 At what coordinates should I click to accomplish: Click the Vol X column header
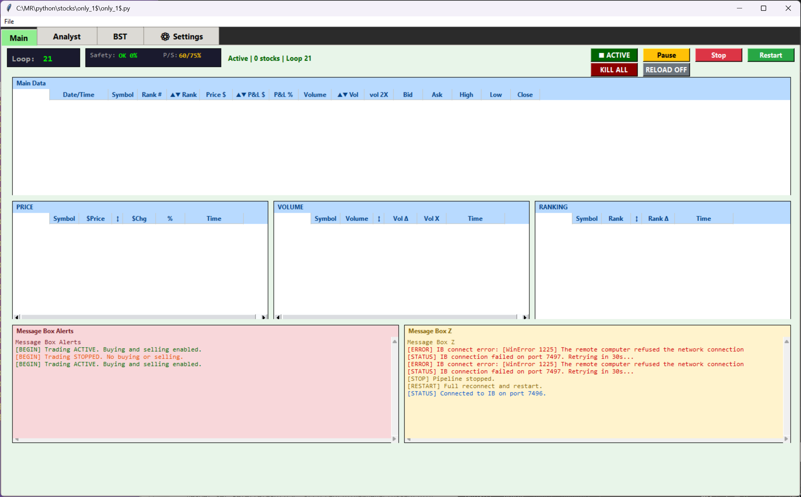pyautogui.click(x=431, y=219)
